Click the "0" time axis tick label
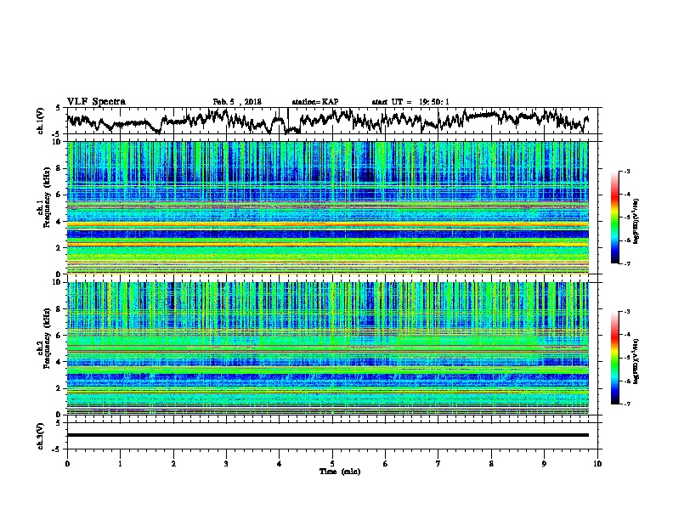 click(67, 464)
